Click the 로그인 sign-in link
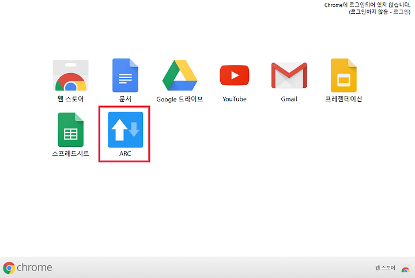 (401, 12)
